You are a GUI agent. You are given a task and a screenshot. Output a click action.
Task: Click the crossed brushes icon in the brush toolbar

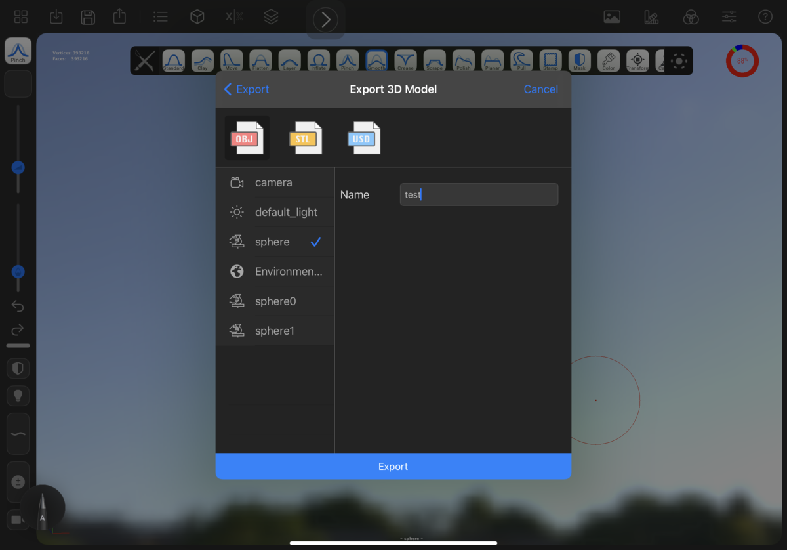click(x=144, y=61)
